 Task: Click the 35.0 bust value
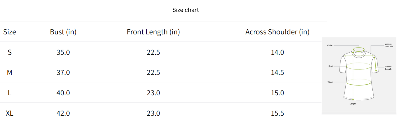point(63,52)
